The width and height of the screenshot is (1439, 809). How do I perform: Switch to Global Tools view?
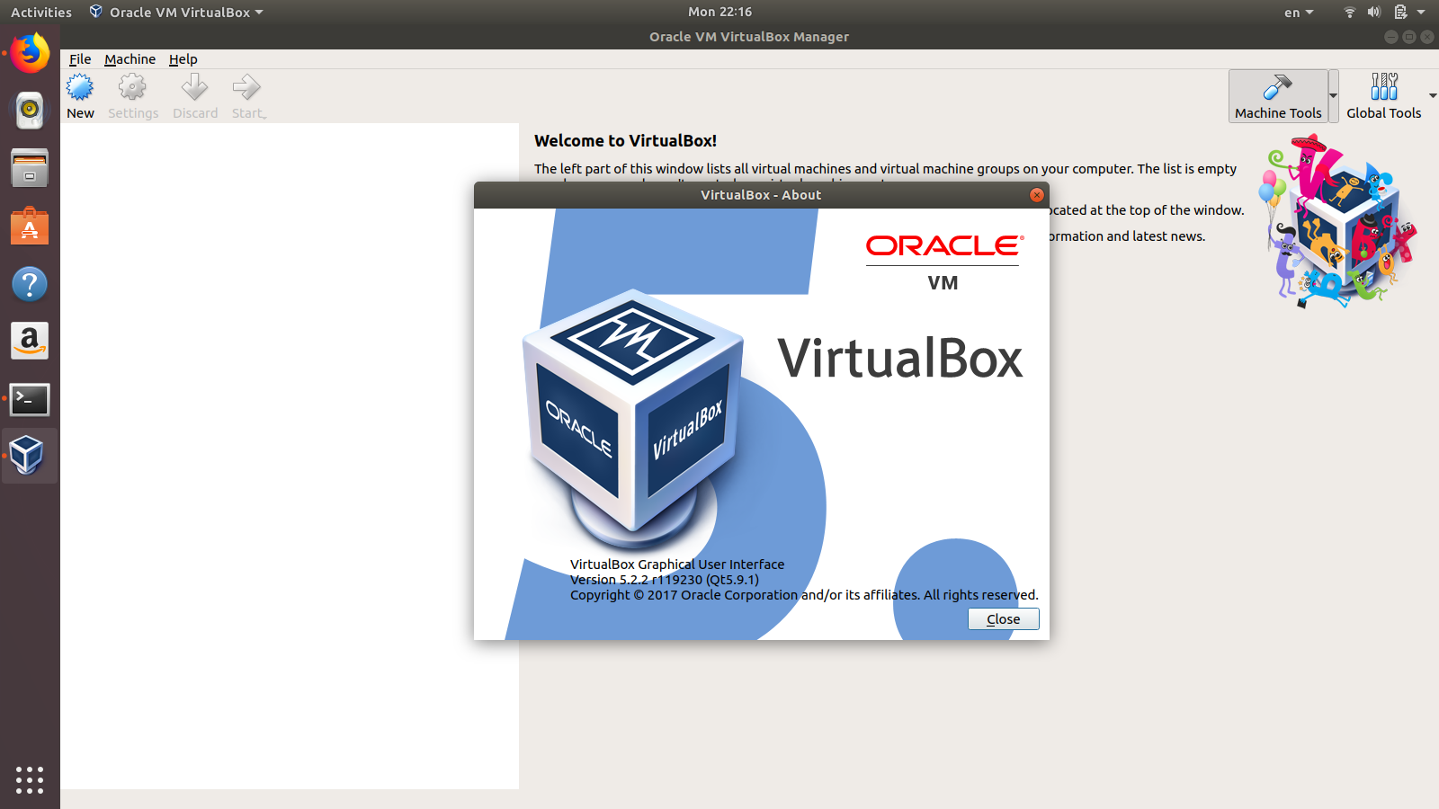(x=1383, y=95)
